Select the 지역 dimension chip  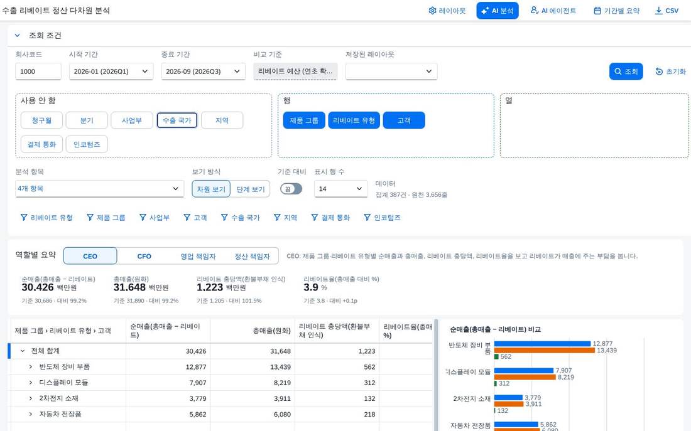[x=222, y=120]
